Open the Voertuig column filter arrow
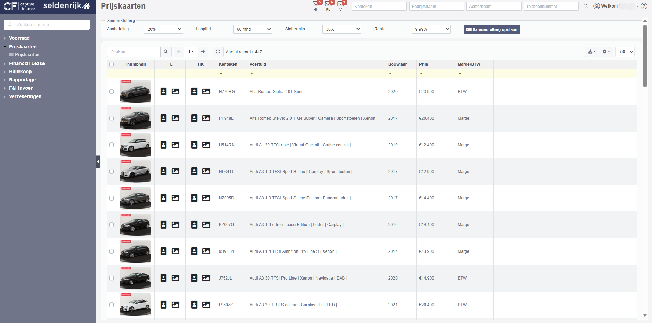652x323 pixels. point(252,74)
